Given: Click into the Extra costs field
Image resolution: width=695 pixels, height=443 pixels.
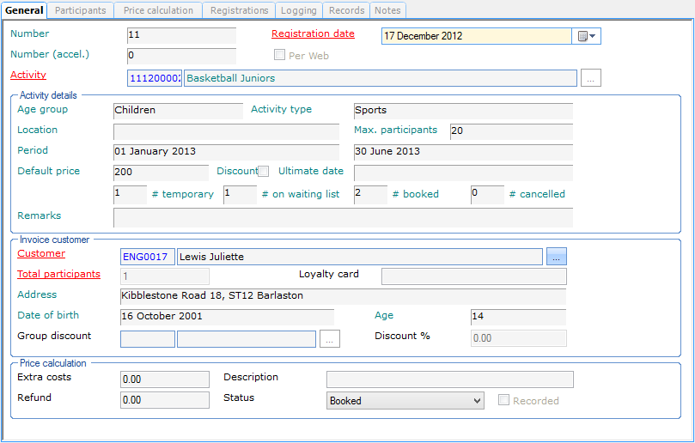Looking at the screenshot, I should 165,379.
